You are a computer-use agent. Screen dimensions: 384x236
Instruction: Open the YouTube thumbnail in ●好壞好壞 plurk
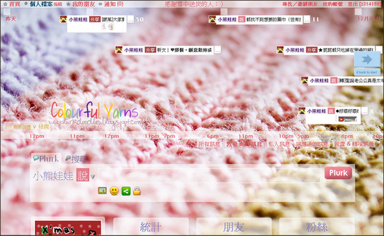pos(347,119)
